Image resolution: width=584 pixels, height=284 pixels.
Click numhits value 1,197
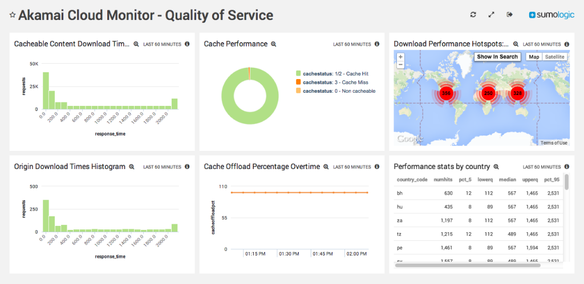446,220
